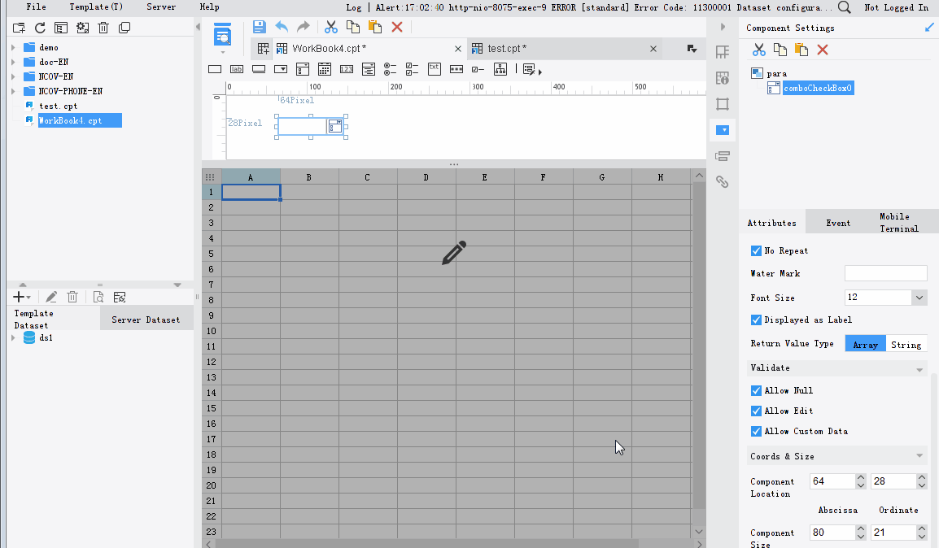Open the Font Size dropdown
The image size is (939, 548).
click(920, 297)
